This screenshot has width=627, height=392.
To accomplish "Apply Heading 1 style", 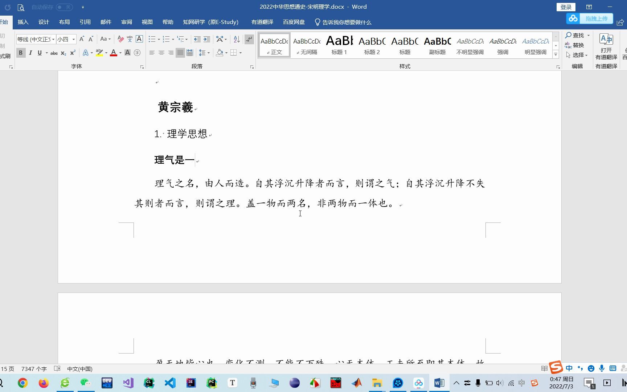I will pos(339,45).
